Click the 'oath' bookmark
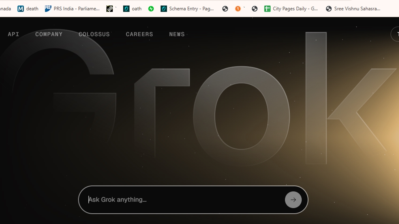Screen dimensions: 399x224 pyautogui.click(x=132, y=9)
